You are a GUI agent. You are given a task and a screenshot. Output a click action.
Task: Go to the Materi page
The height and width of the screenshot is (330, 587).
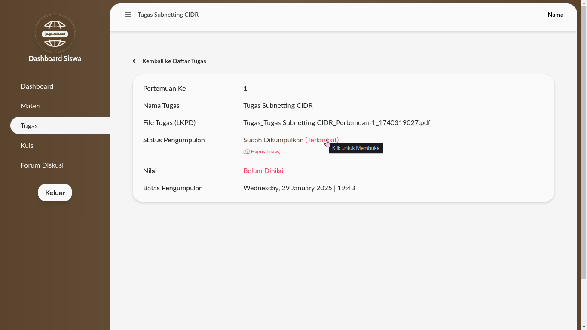click(31, 106)
